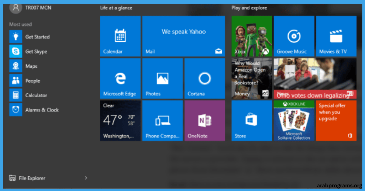This screenshot has height=191, width=365.
Task: Open the Money news tile
Action: coord(252,78)
